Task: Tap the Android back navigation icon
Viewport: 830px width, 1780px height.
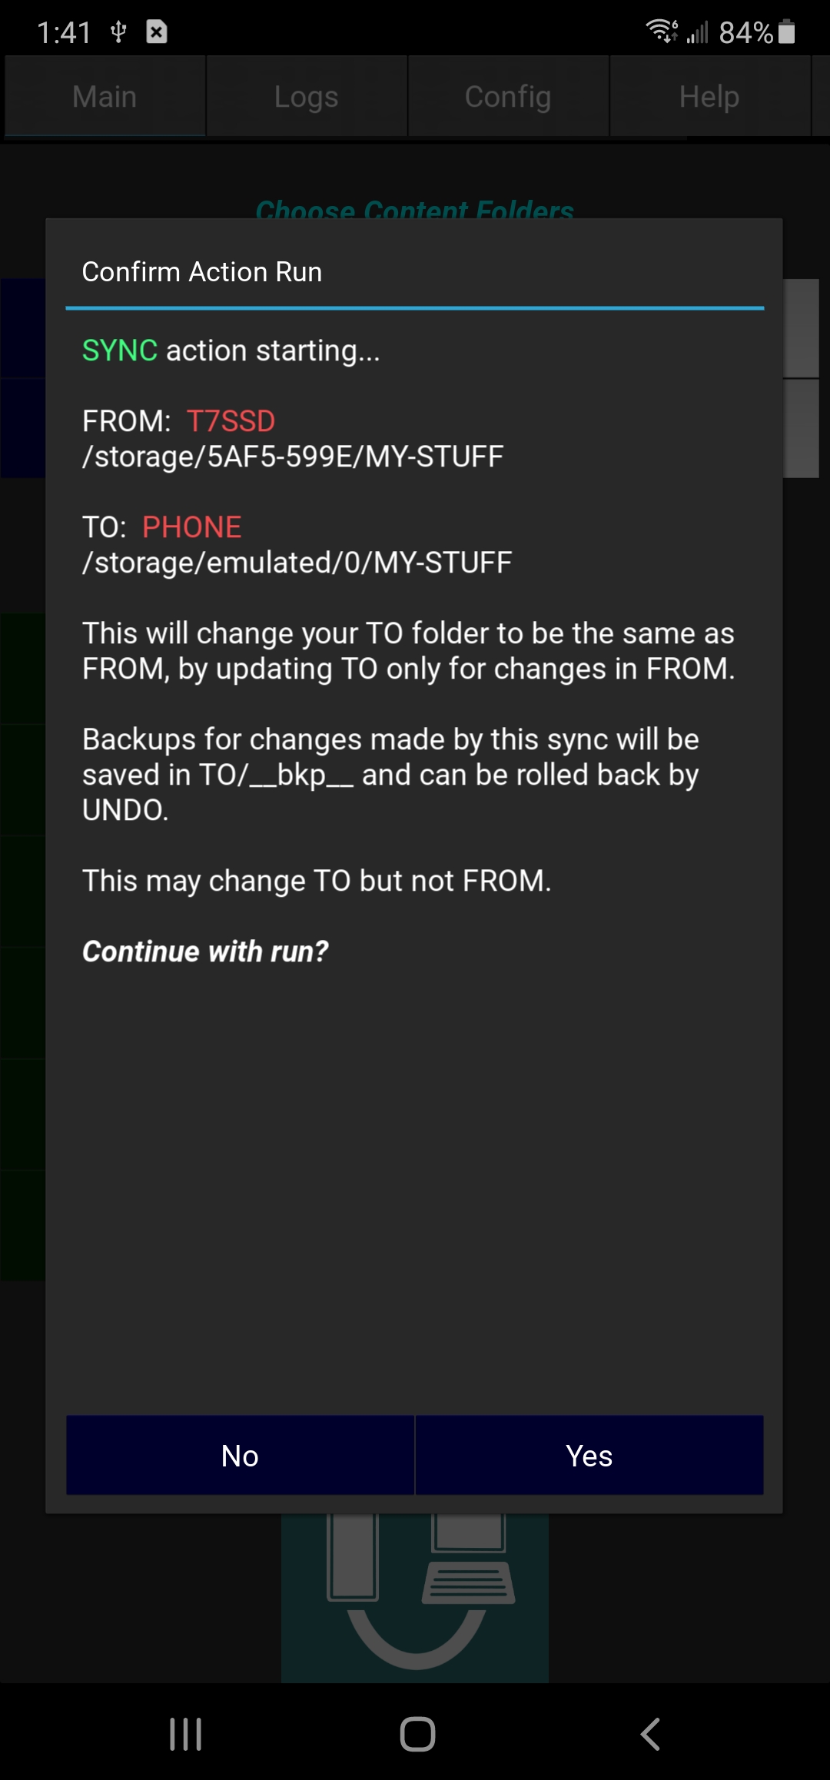Action: (650, 1734)
